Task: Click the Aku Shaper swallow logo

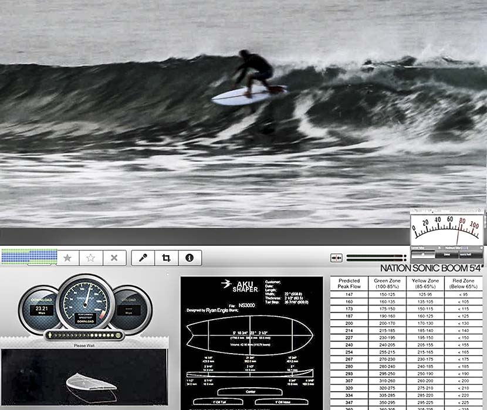Action: tap(226, 284)
